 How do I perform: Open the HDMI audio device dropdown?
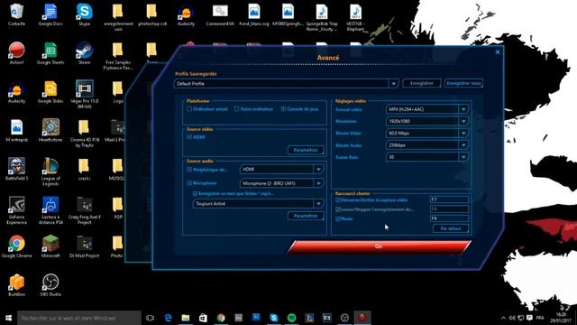(x=318, y=169)
